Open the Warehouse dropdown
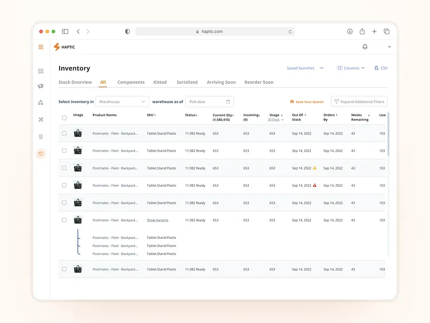 [122, 102]
